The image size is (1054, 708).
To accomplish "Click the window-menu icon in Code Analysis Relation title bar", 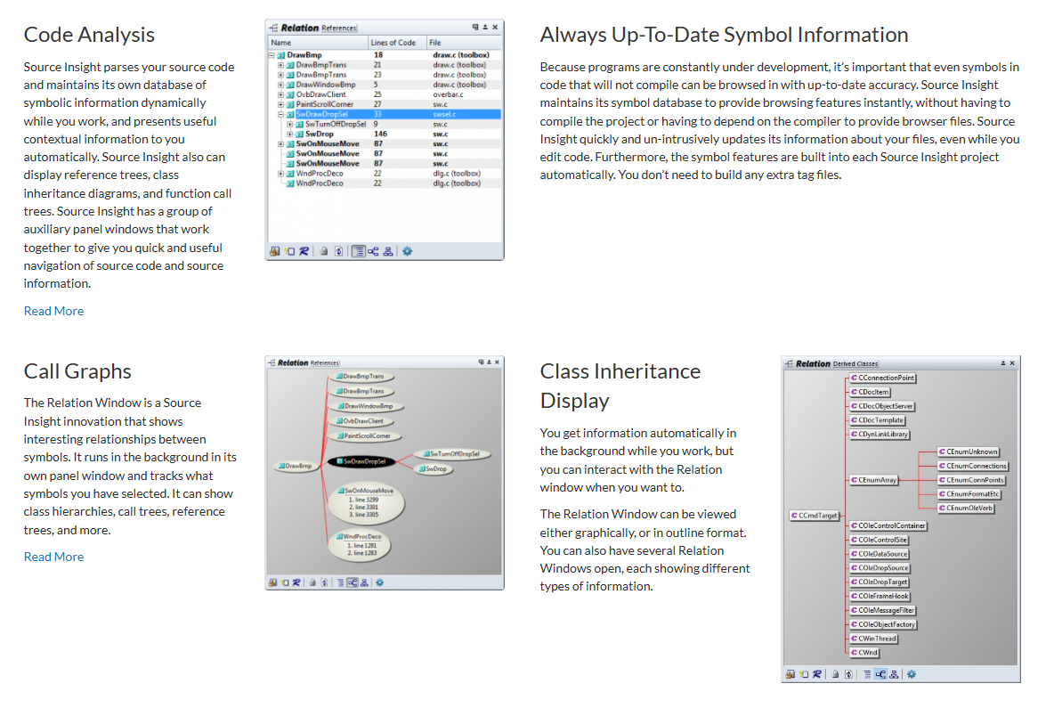I will [475, 28].
